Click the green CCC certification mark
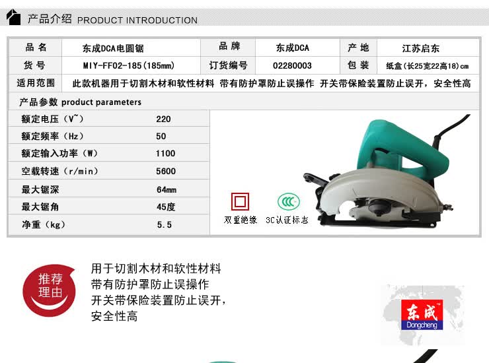This screenshot has width=489, height=363. (x=289, y=202)
